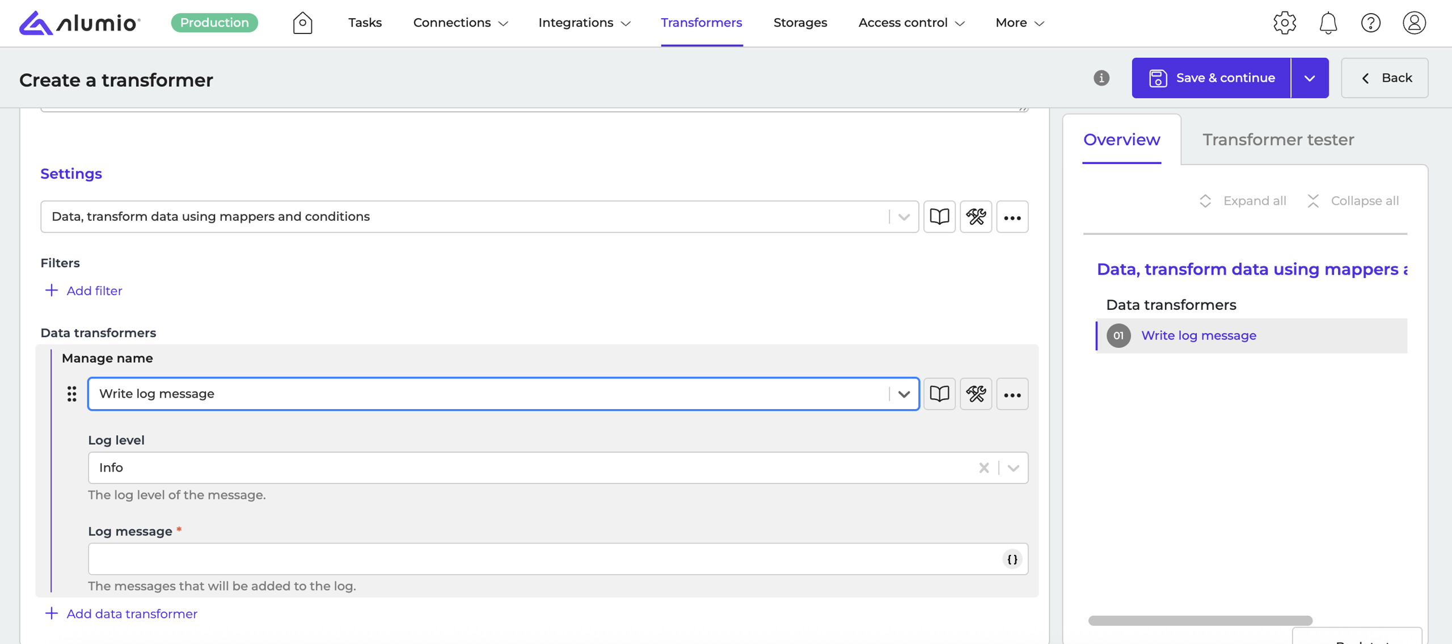Click tools icon next to Data transformer setting
This screenshot has height=644, width=1452.
(x=976, y=217)
